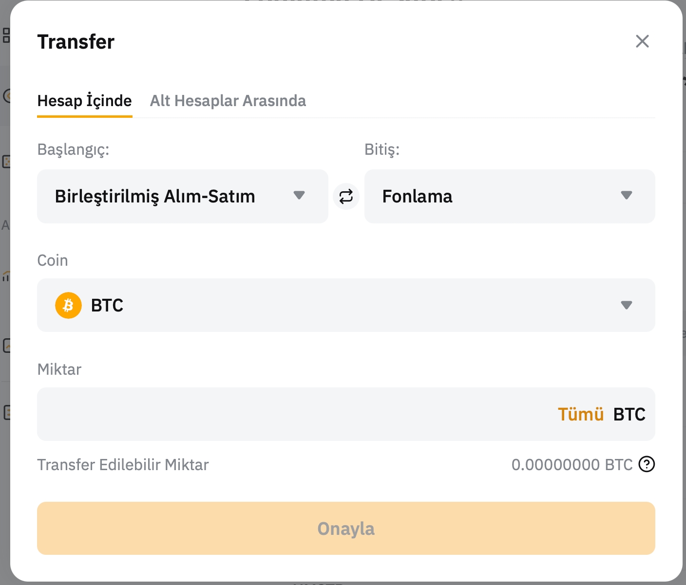The width and height of the screenshot is (686, 585).
Task: Click arrow on the Fonlama selector
Action: click(x=627, y=196)
